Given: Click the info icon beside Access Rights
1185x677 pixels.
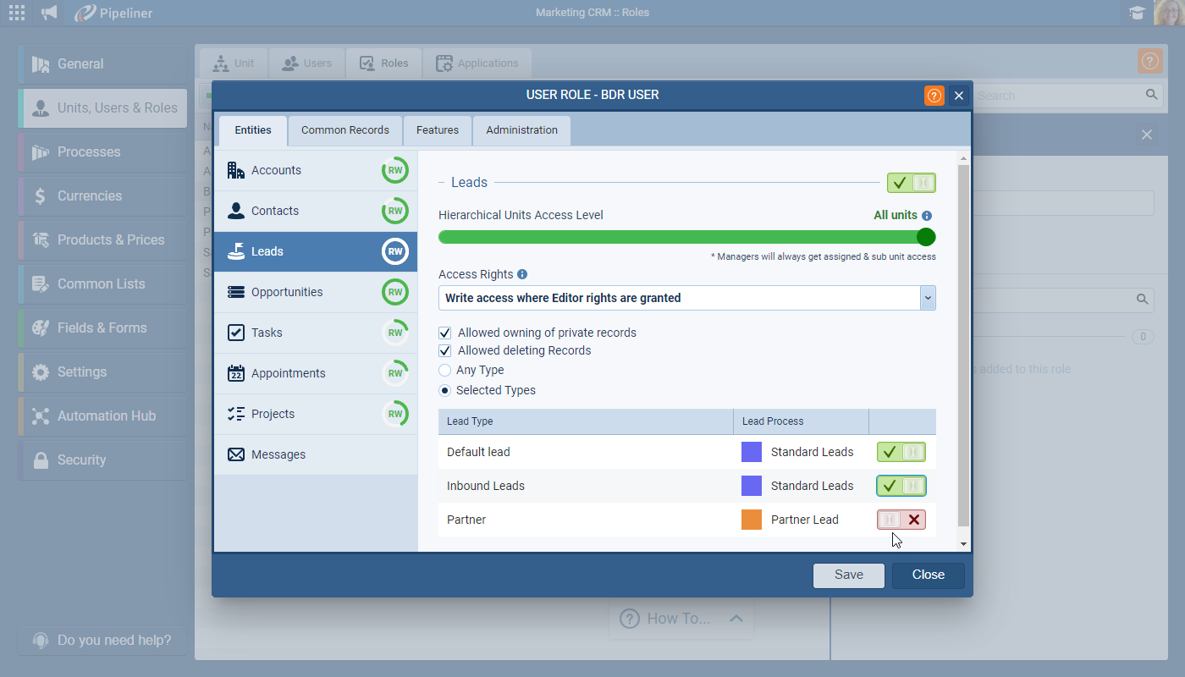Looking at the screenshot, I should point(522,274).
